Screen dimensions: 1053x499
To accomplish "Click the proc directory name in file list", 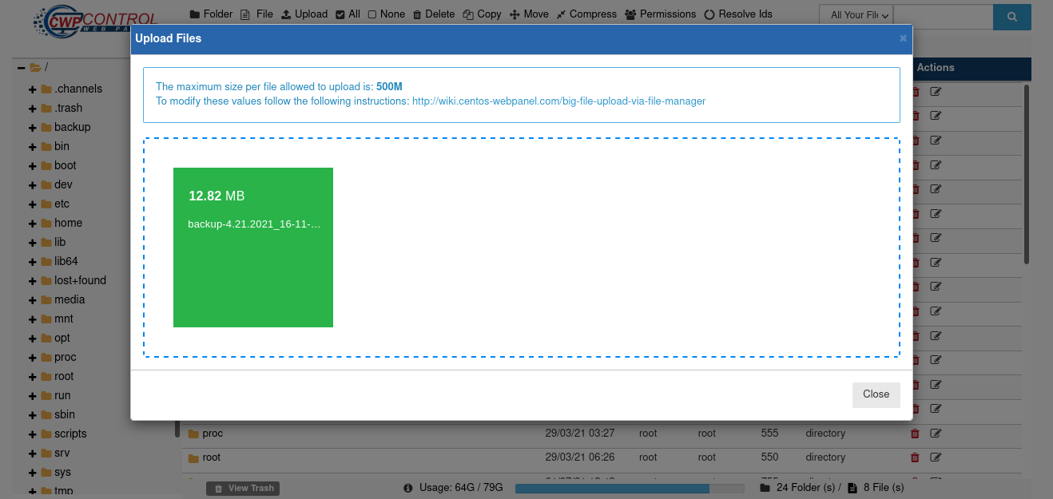I will [x=213, y=434].
